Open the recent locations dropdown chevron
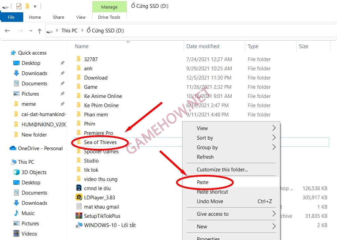 [31, 31]
